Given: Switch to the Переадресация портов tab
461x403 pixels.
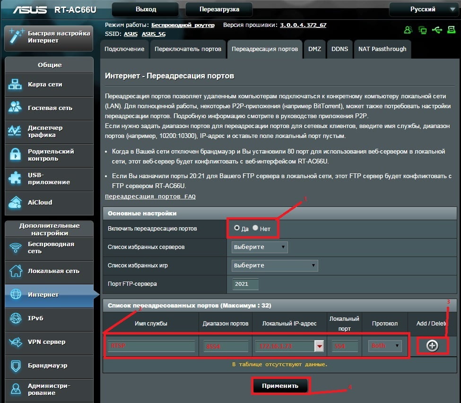Looking at the screenshot, I should pyautogui.click(x=265, y=49).
